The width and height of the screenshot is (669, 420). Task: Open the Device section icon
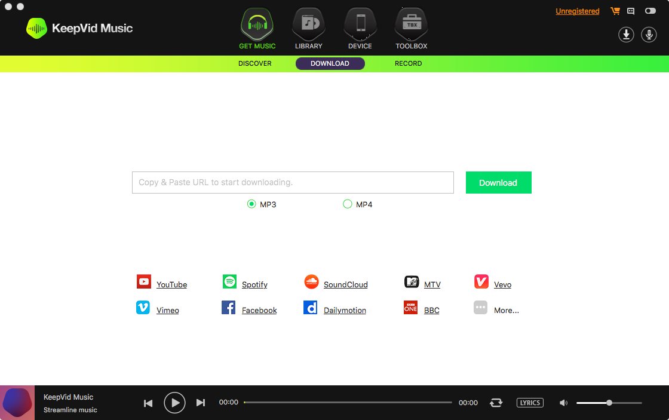pos(360,24)
